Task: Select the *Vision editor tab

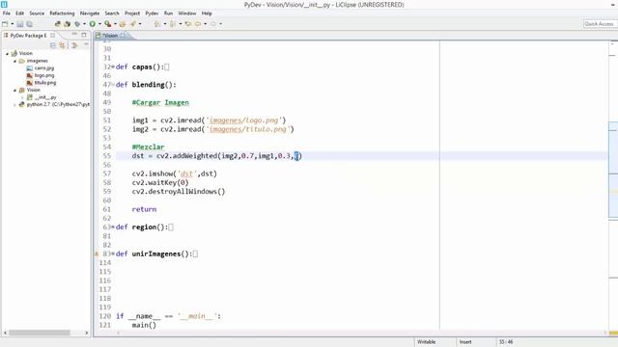Action: coord(110,36)
